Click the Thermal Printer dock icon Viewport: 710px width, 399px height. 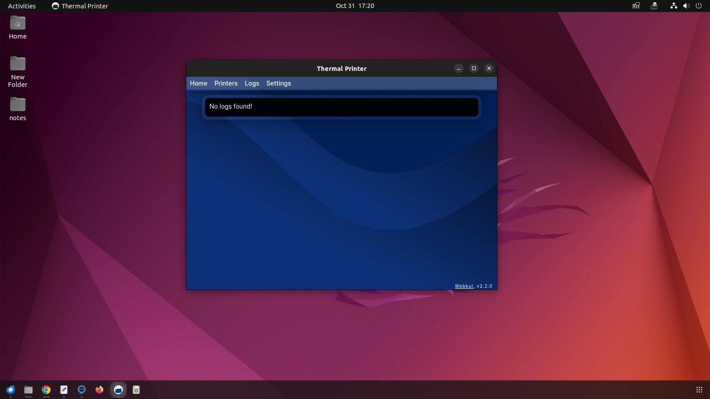(118, 390)
